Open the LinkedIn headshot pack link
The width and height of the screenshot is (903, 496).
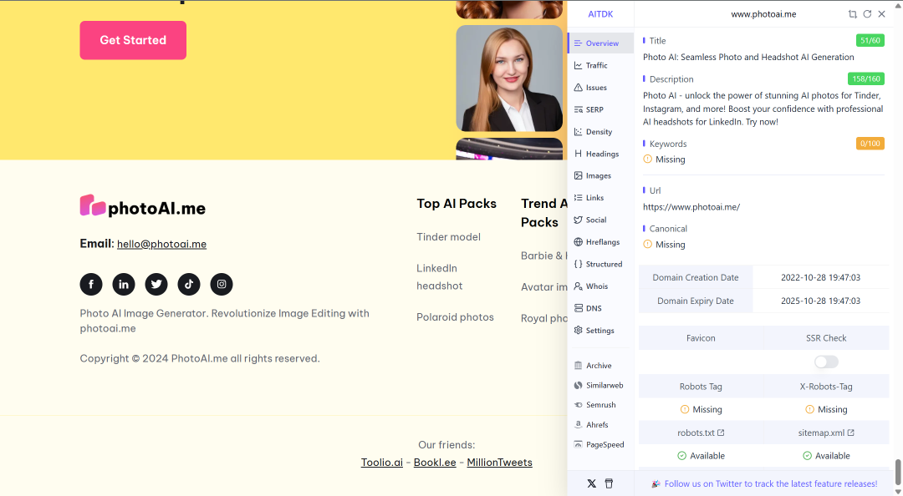point(440,276)
